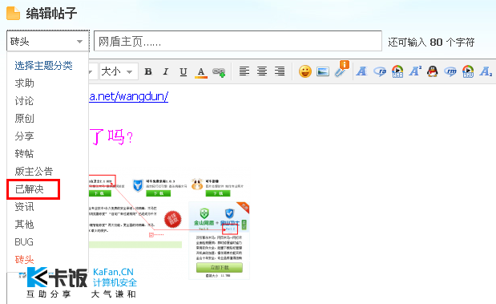The height and width of the screenshot is (304, 496).
Task: Select the 砖头 option in the category list
Action: pyautogui.click(x=24, y=260)
